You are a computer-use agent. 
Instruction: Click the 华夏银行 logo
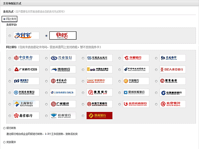coord(136,58)
